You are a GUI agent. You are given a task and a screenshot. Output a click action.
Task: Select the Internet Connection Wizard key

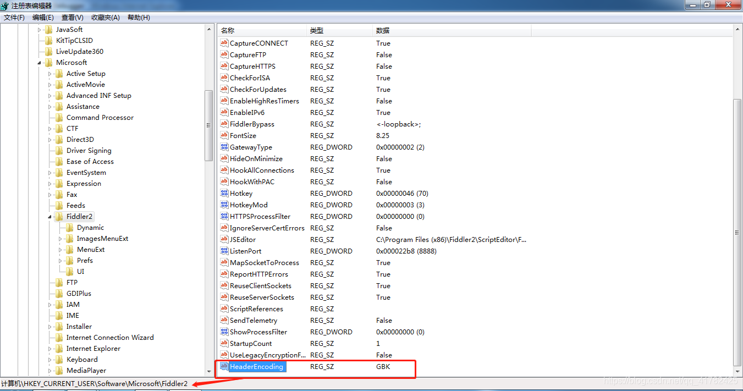pyautogui.click(x=110, y=338)
